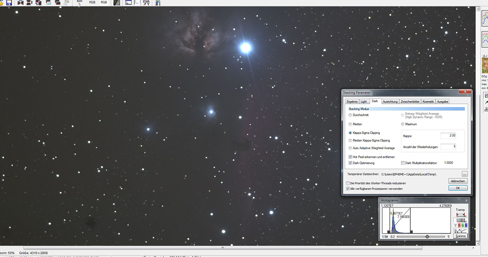Screen dimensions: 488x257
Task: Enable the Dark Multiplikationsfaktor checkbox
Action: [403, 163]
